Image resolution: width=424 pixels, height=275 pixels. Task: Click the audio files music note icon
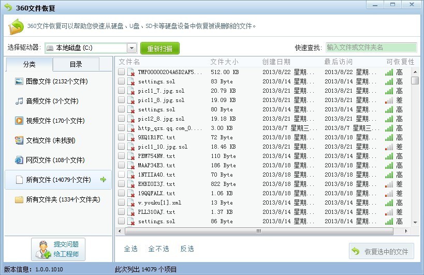19,101
